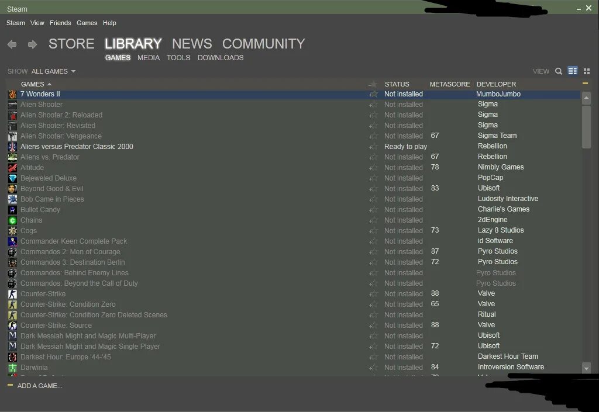Image resolution: width=599 pixels, height=412 pixels.
Task: Toggle favorite star for Chains
Action: 373,220
